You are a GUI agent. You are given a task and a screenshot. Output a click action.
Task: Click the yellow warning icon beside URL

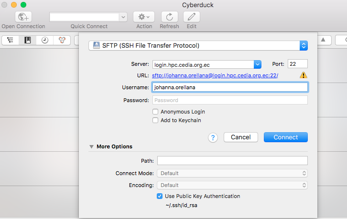click(304, 75)
